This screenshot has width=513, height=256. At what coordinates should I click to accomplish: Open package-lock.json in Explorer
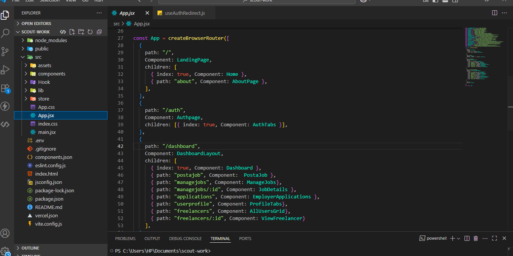pos(61,191)
